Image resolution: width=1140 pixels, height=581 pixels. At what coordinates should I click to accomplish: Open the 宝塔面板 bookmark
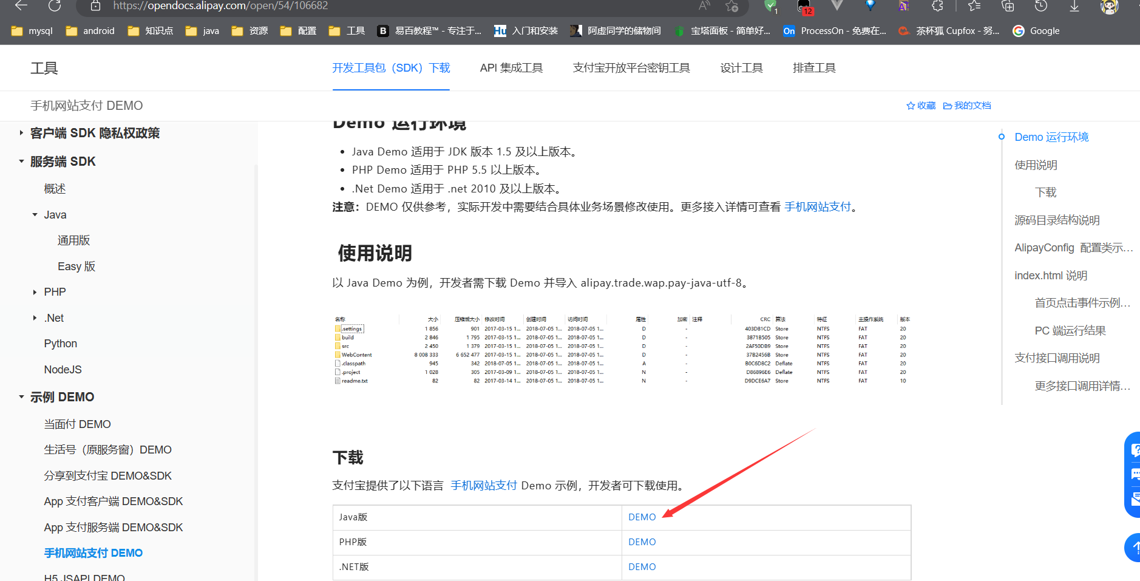coord(722,31)
